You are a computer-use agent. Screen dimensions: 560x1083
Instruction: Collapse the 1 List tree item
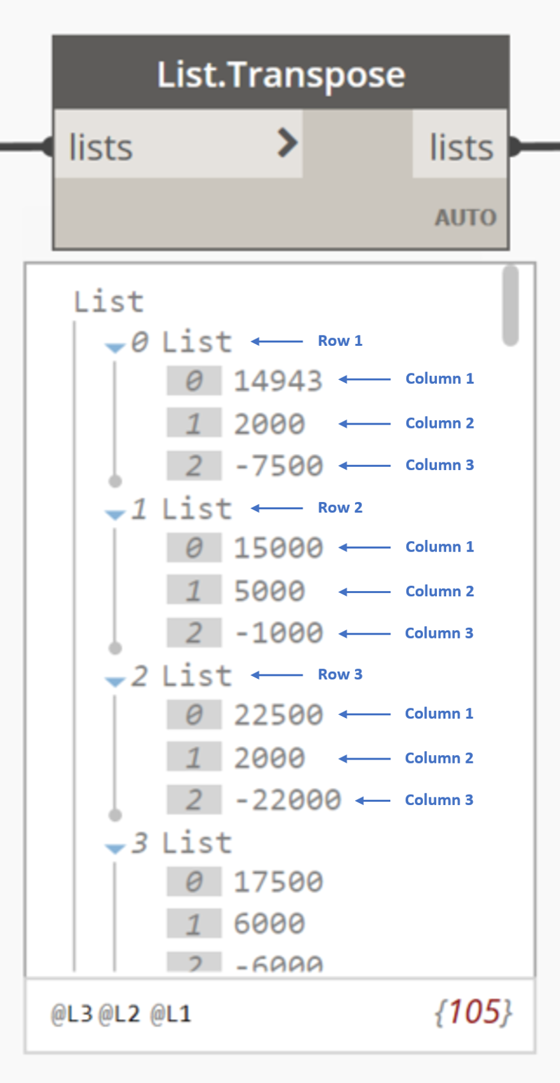[115, 514]
